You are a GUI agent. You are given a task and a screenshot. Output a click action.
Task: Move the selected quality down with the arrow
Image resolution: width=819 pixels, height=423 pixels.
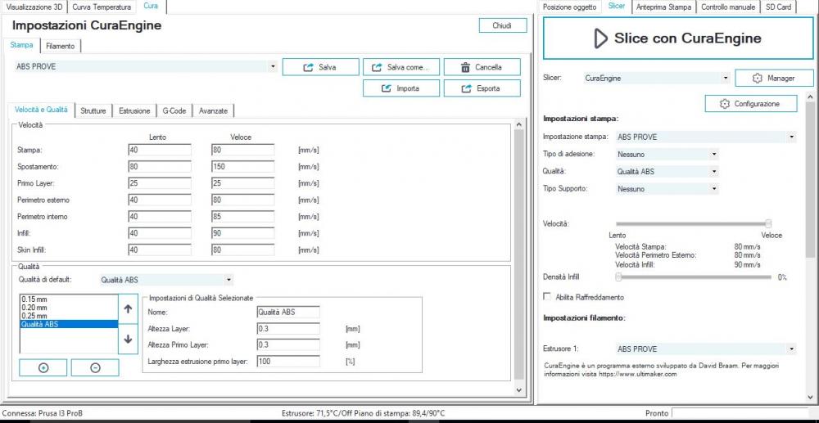(x=128, y=339)
